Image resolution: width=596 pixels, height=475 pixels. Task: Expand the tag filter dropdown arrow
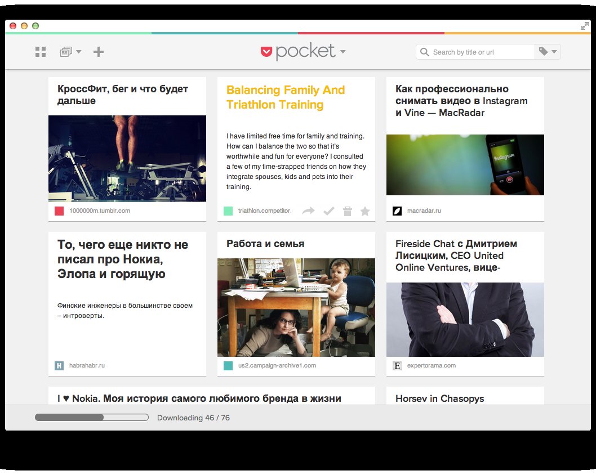point(554,52)
